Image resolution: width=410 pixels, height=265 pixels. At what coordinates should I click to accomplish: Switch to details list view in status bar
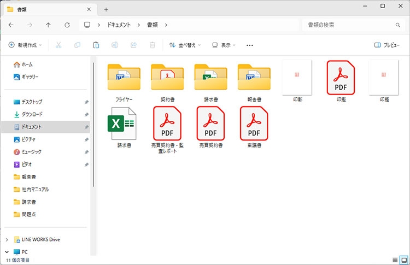395,259
